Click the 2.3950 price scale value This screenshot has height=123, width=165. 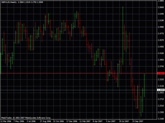161,60
